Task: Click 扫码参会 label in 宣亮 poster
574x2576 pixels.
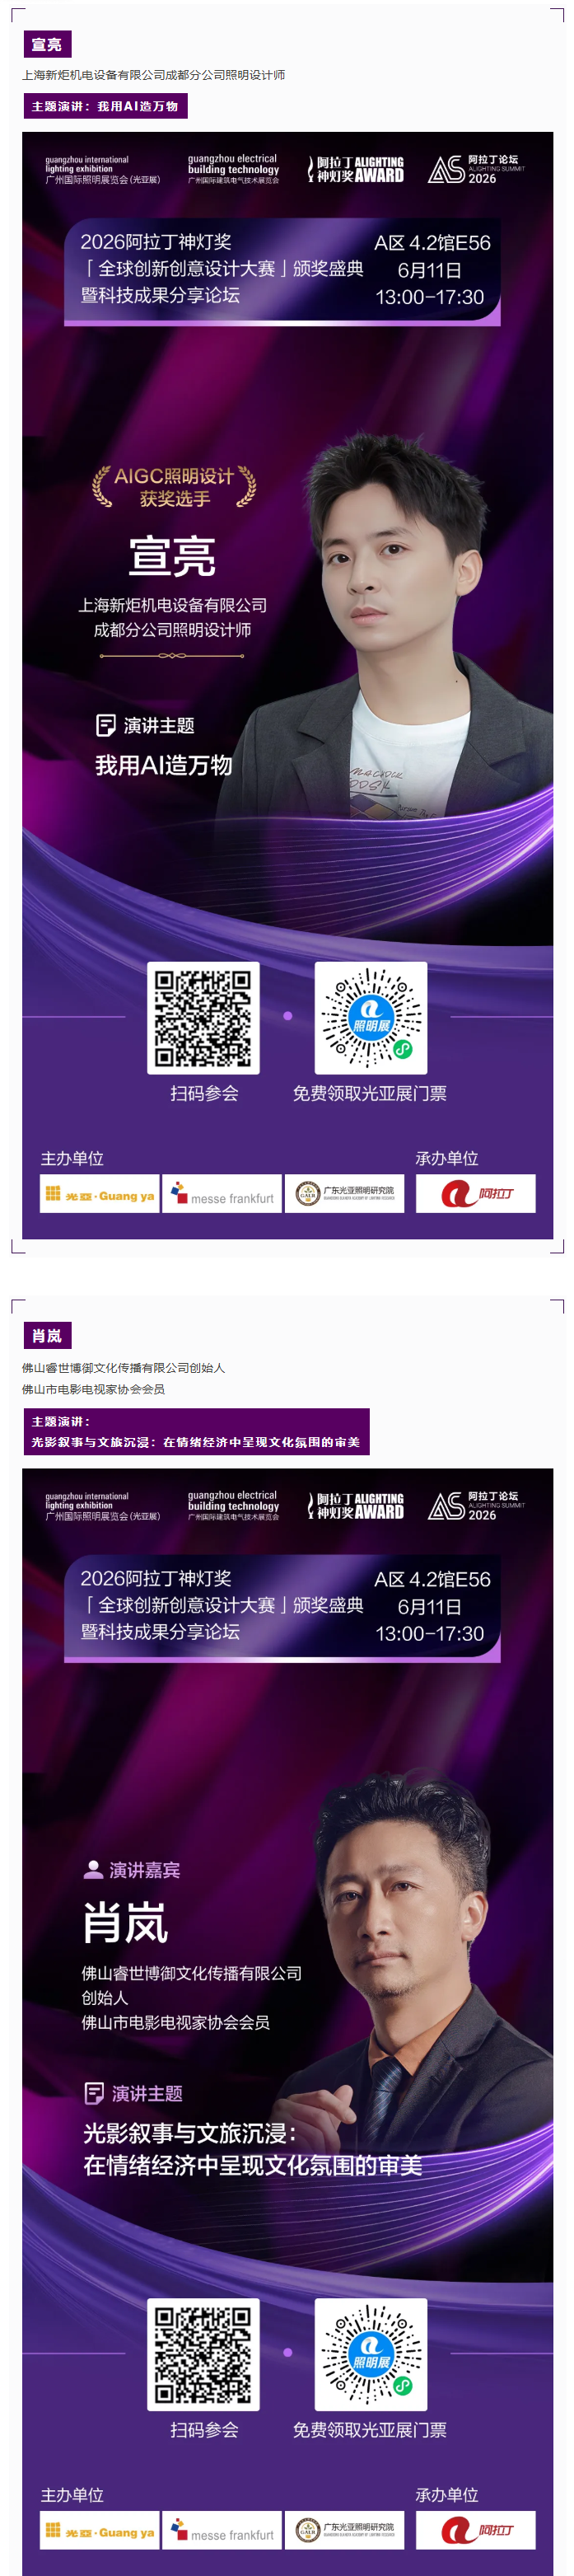Action: (204, 1093)
